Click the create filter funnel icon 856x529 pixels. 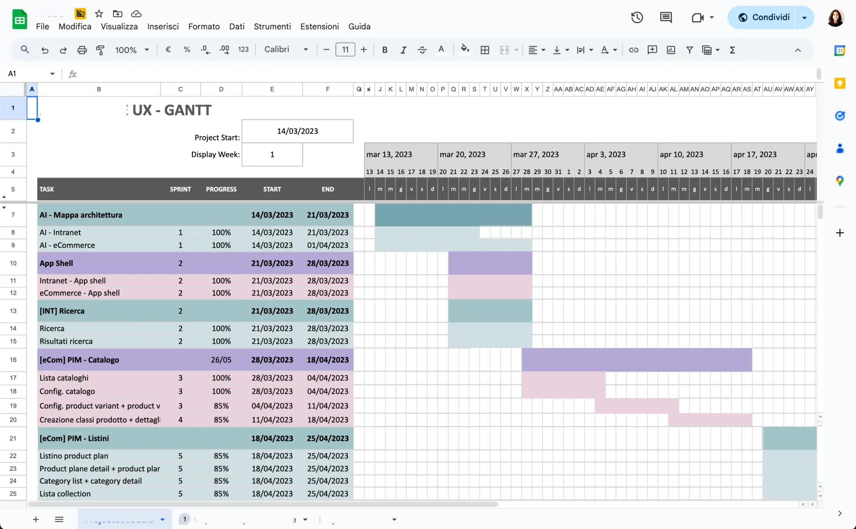click(x=689, y=50)
